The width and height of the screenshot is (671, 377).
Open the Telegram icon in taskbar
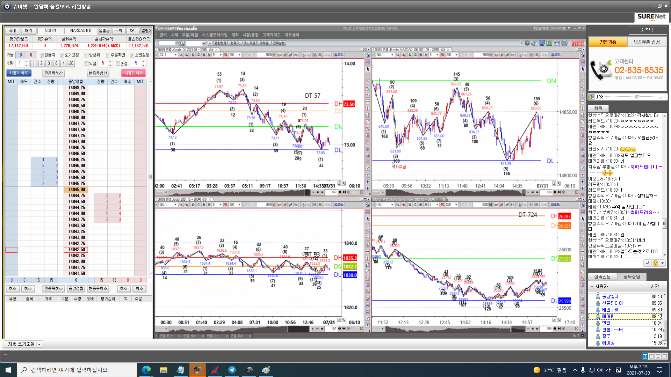pos(232,370)
